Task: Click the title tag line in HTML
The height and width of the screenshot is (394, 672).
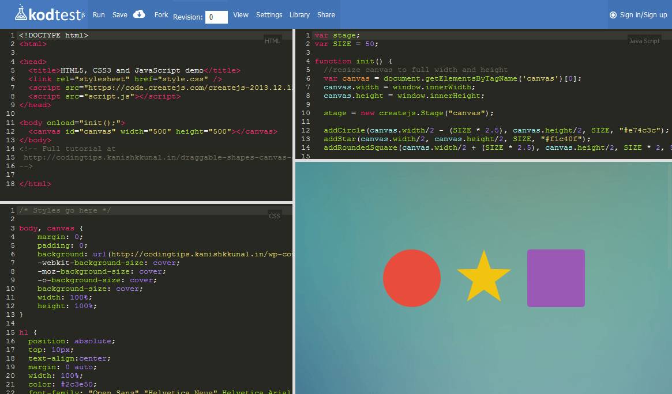Action: click(134, 70)
